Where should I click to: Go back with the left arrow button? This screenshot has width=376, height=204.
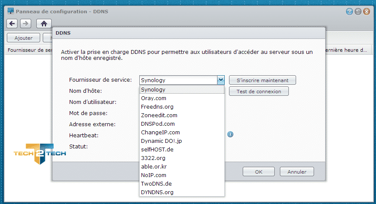tap(12, 24)
